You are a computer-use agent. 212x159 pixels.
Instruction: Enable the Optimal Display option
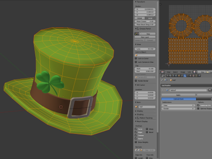pos(198,109)
